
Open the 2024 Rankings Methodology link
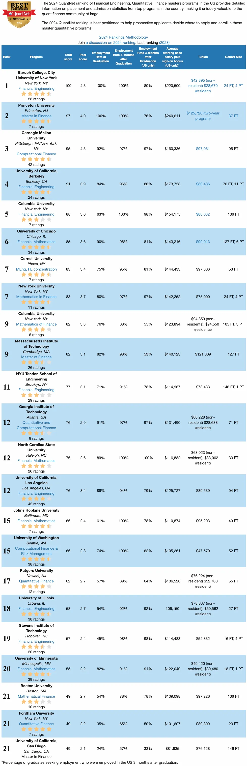(124, 37)
